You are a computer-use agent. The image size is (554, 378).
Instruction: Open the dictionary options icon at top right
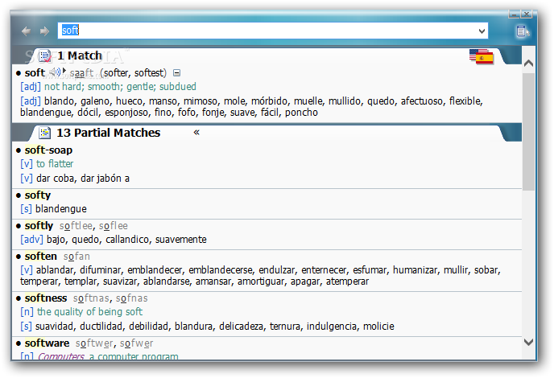coord(523,31)
